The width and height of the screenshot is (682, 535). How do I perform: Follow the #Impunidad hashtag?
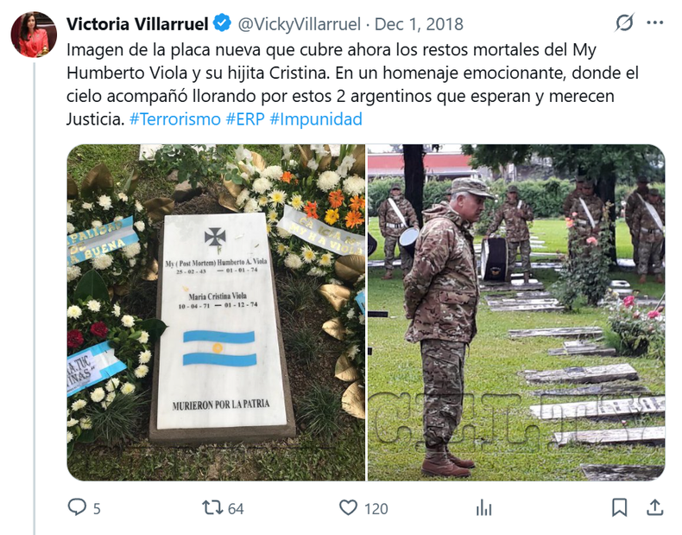(316, 118)
